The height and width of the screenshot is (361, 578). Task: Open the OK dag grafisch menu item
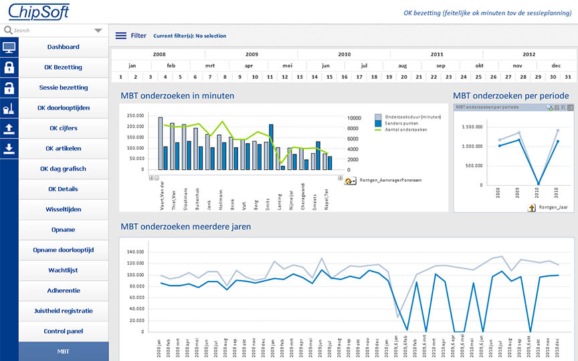(64, 168)
